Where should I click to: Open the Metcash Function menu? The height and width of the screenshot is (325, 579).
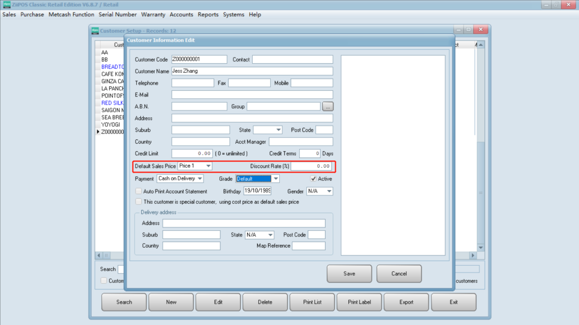(71, 15)
